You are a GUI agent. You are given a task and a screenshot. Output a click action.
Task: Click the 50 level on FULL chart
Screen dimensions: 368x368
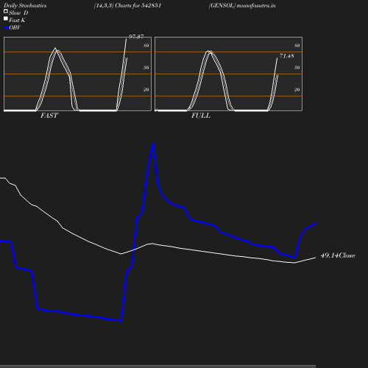297,68
